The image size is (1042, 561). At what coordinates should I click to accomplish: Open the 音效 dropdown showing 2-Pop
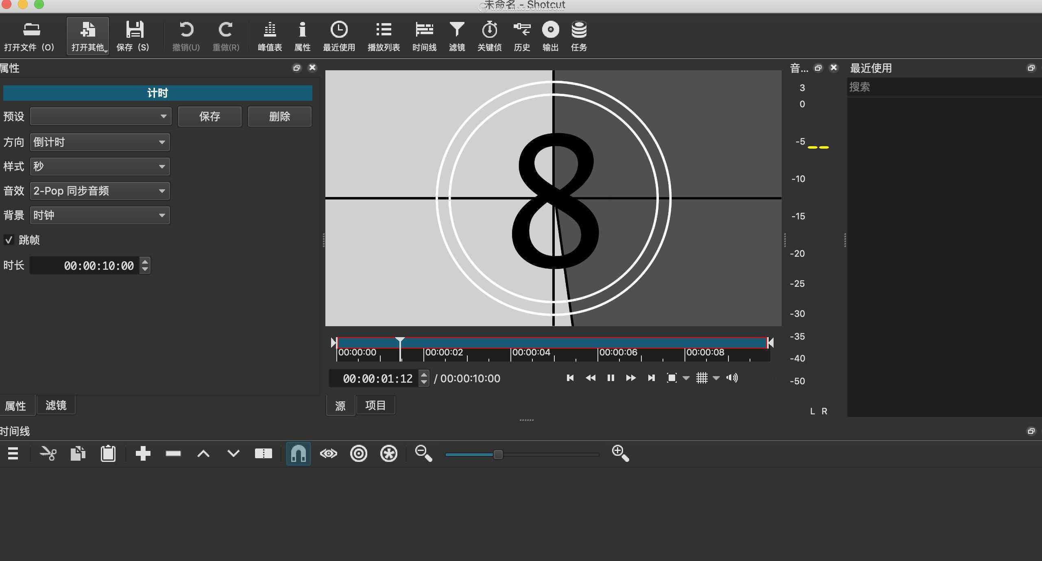point(100,191)
